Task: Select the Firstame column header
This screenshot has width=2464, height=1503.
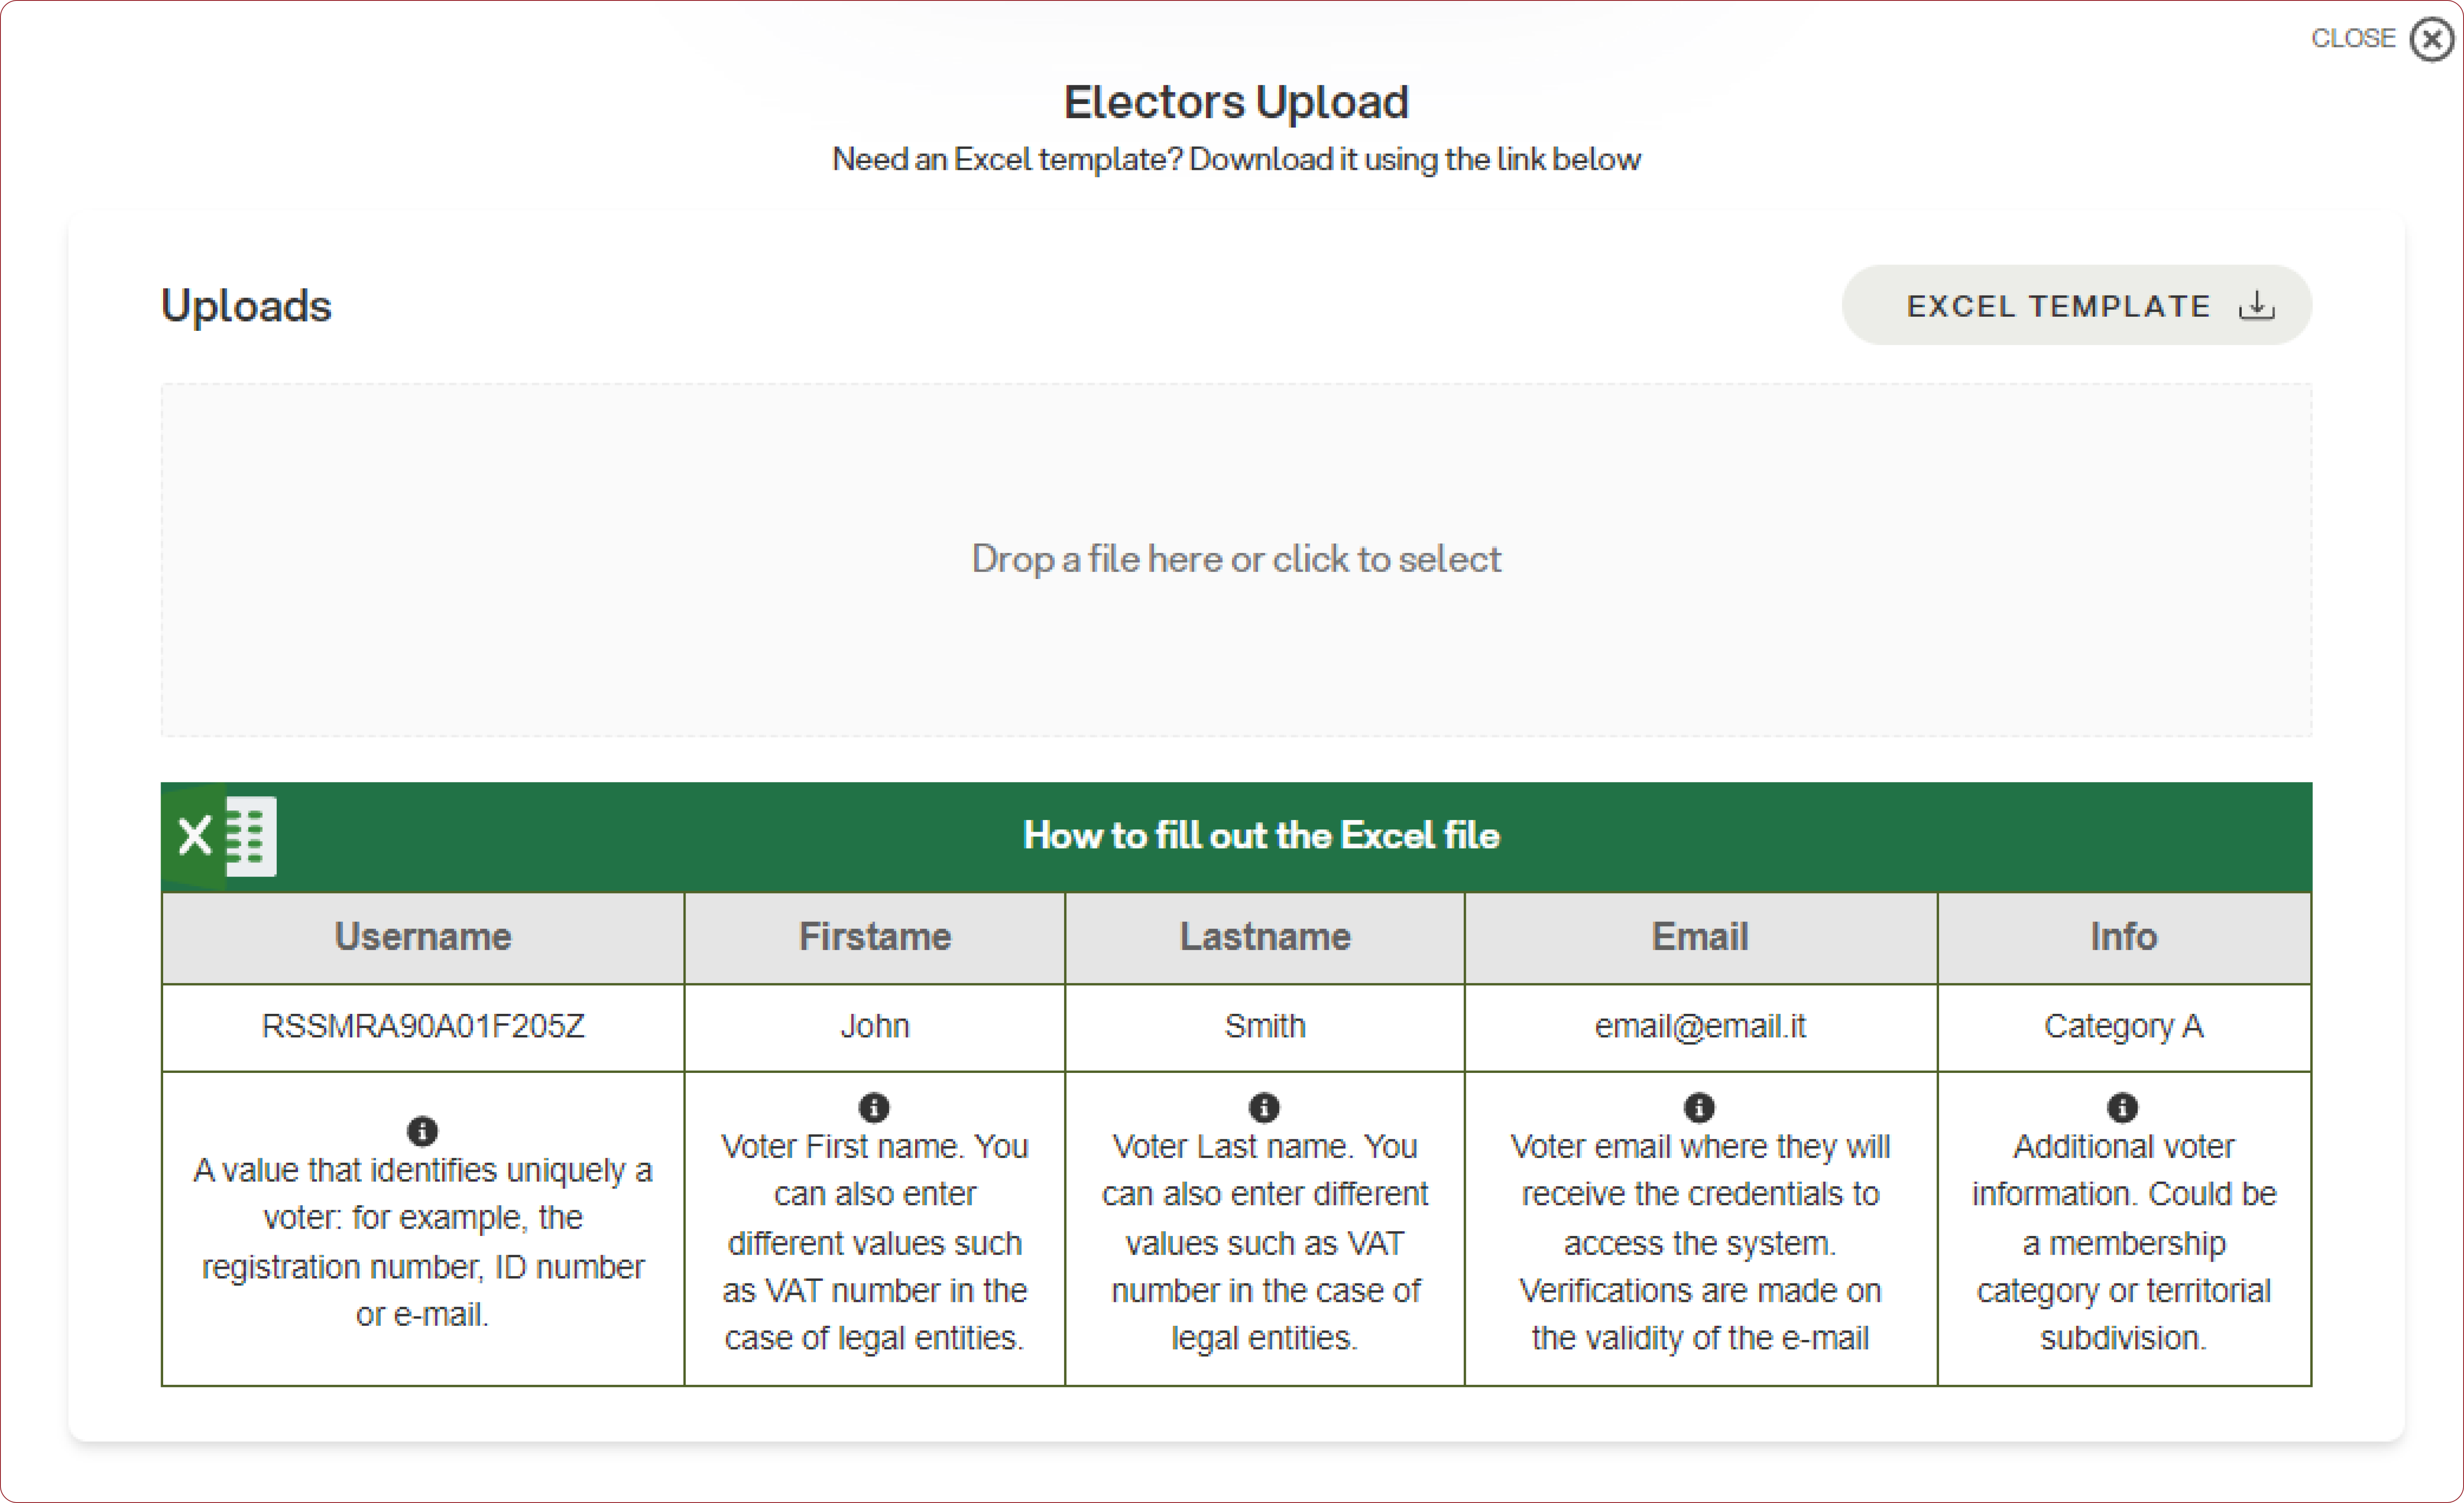Action: 874,937
